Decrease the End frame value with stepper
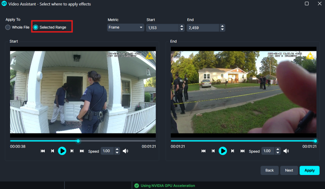This screenshot has height=189, width=325. [x=222, y=30]
